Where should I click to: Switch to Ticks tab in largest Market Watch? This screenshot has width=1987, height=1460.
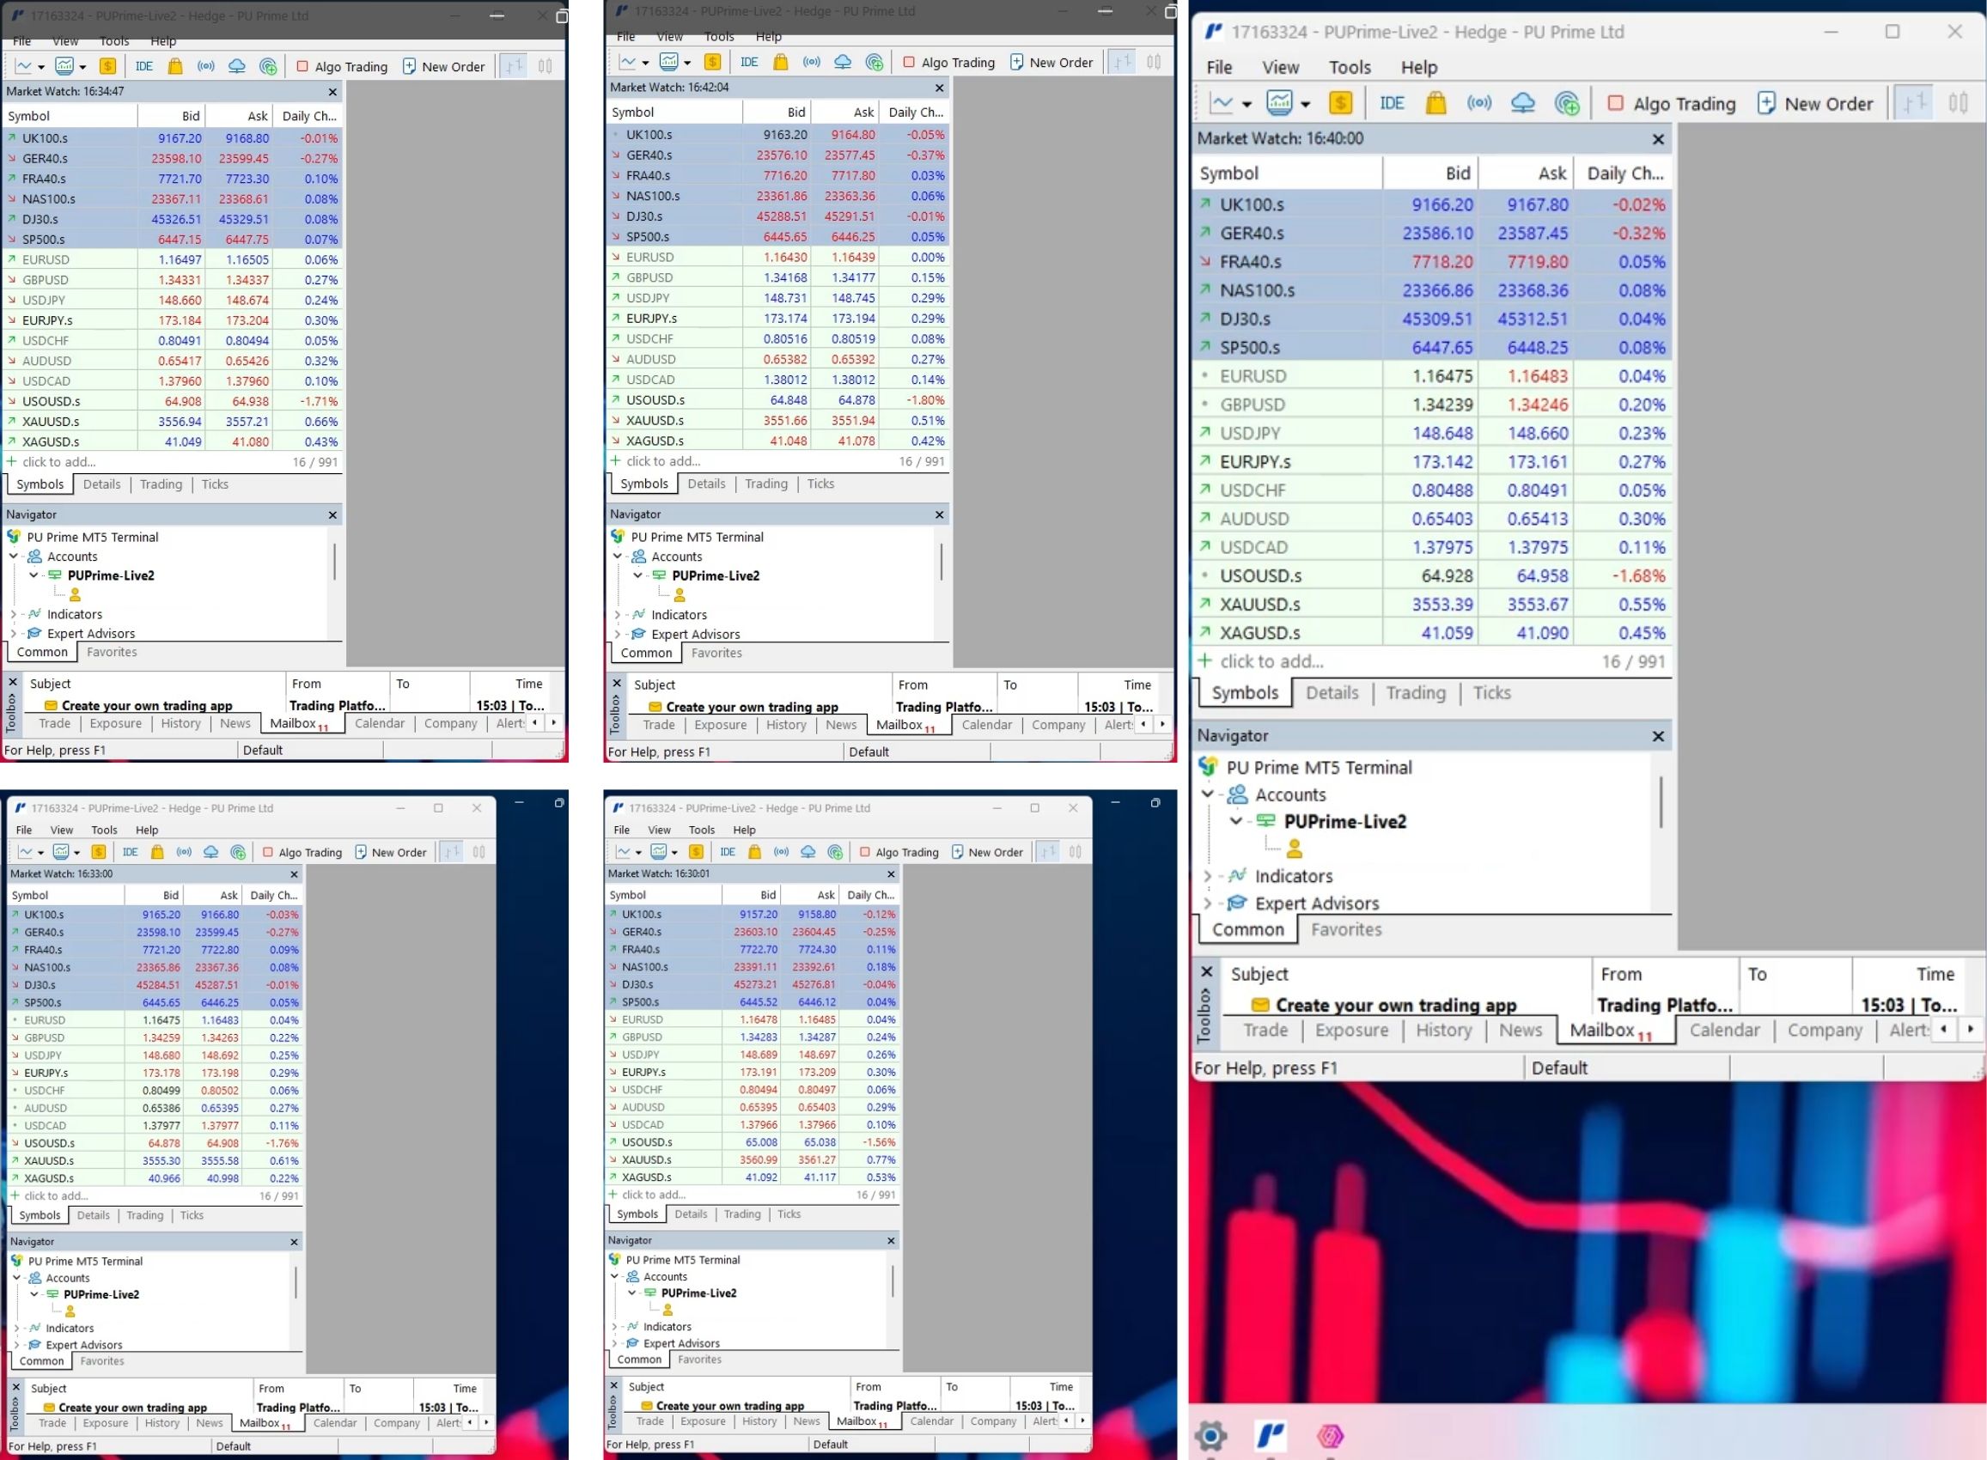tap(1491, 693)
